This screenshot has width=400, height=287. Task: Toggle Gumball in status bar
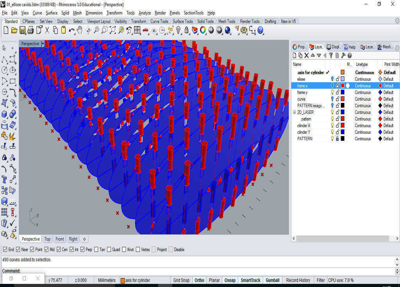272,280
